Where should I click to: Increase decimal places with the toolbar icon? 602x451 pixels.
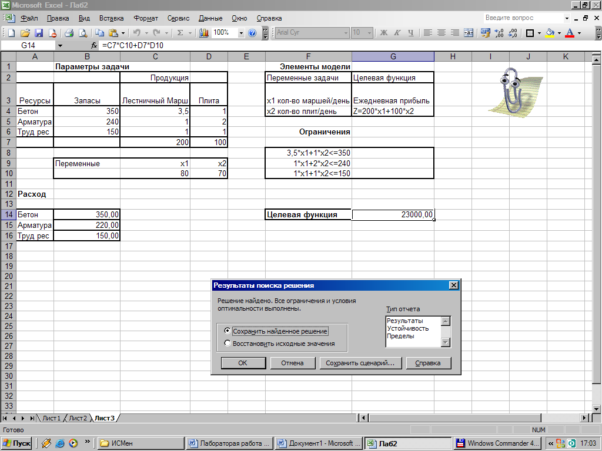coord(499,33)
